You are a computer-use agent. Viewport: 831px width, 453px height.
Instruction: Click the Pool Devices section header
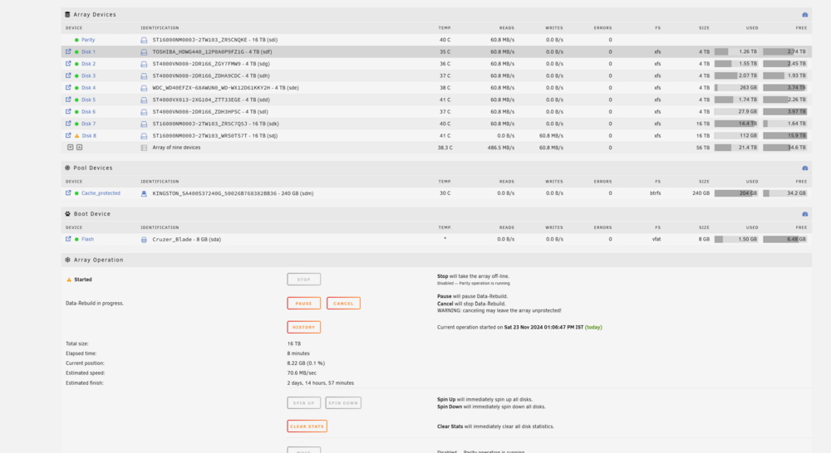[x=436, y=168]
